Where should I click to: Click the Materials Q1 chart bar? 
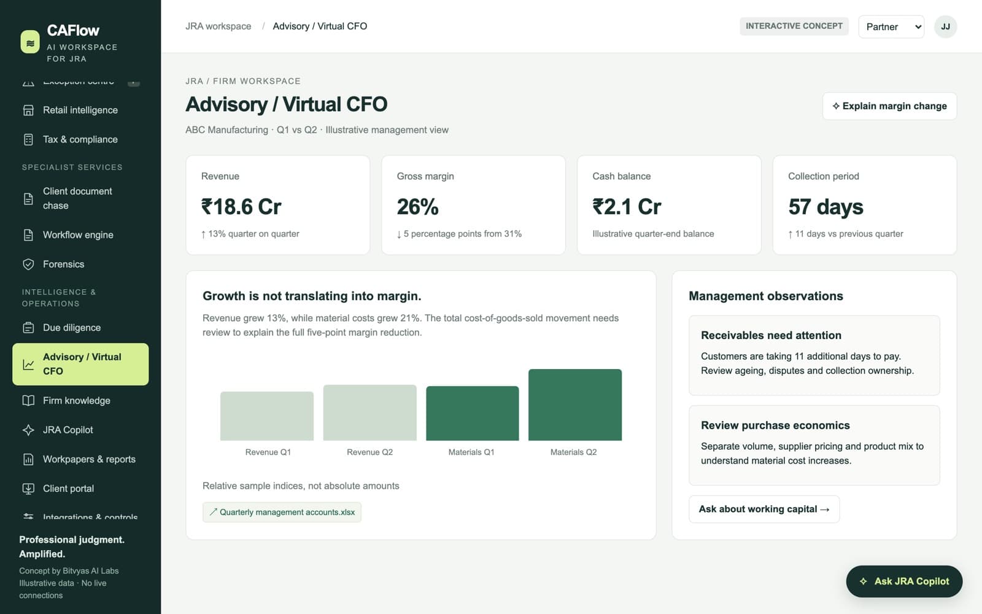(473, 413)
